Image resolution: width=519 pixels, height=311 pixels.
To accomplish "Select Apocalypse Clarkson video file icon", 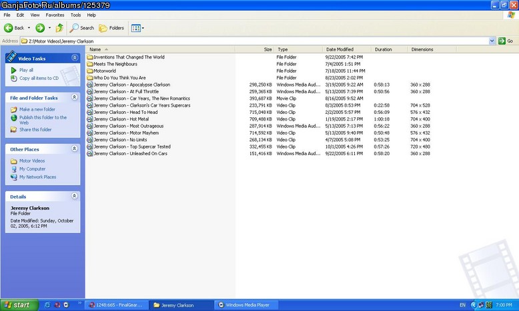I will point(89,85).
